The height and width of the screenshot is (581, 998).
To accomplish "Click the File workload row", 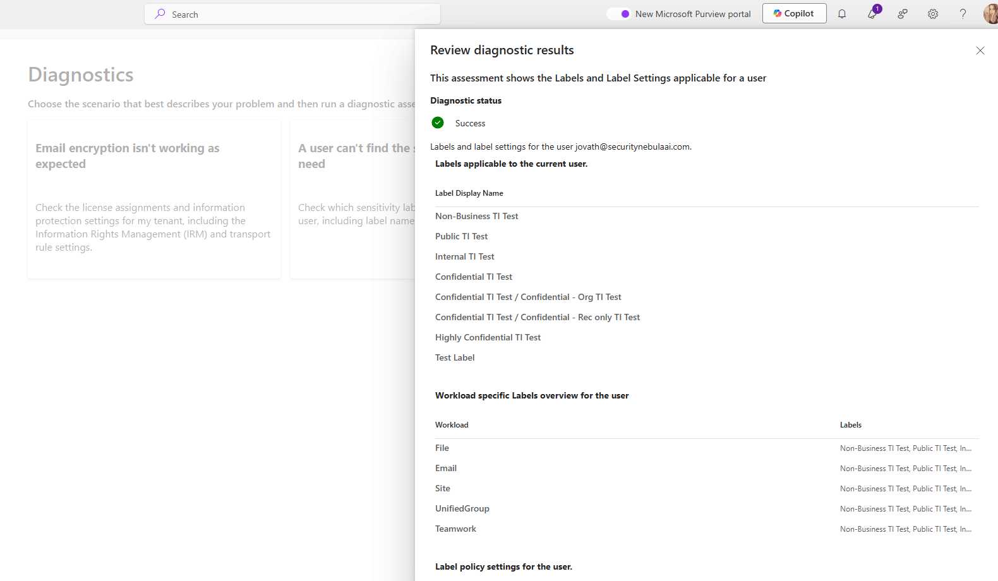I will click(x=442, y=448).
